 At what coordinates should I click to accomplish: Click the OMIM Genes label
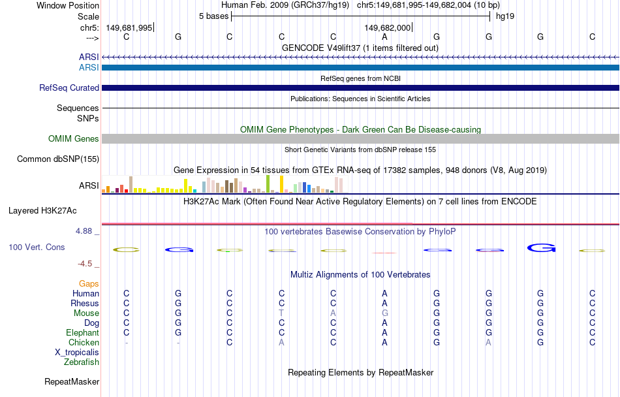click(x=73, y=139)
